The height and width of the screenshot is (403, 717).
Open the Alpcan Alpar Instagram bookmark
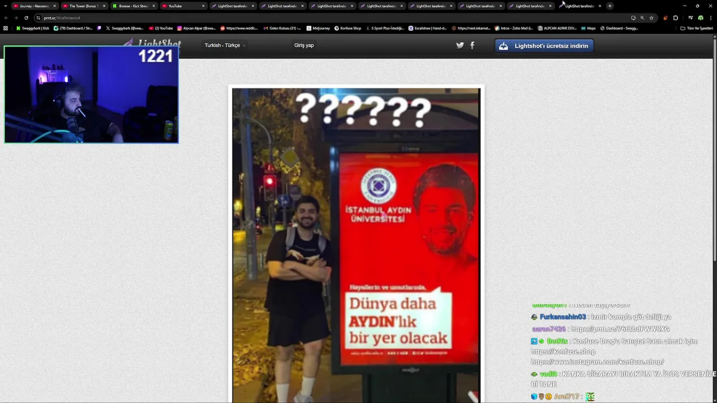coord(197,28)
